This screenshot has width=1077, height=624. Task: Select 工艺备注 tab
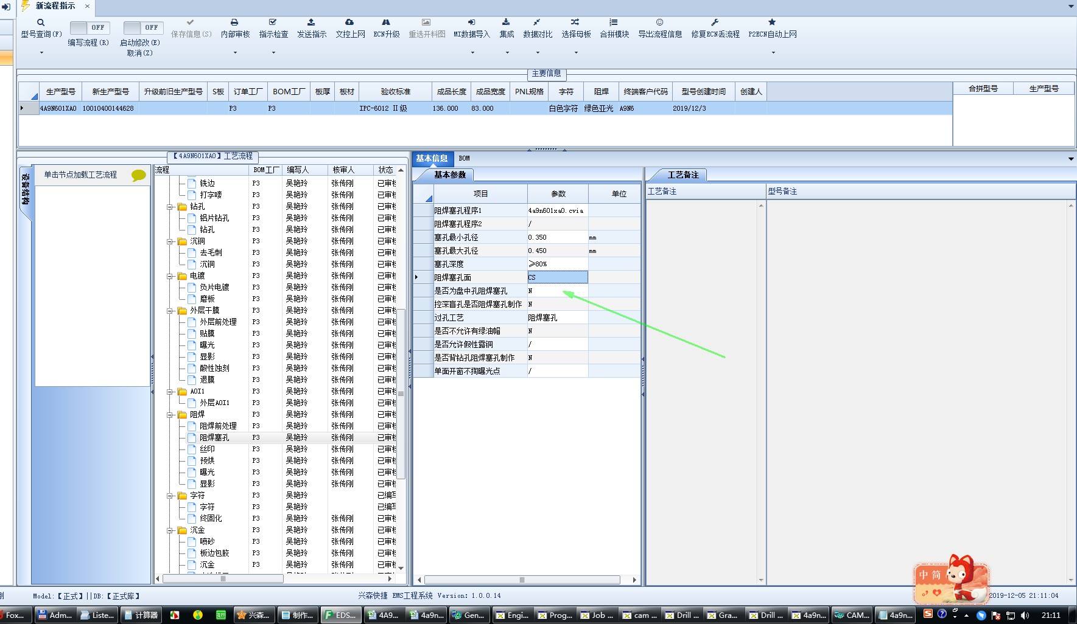click(683, 175)
